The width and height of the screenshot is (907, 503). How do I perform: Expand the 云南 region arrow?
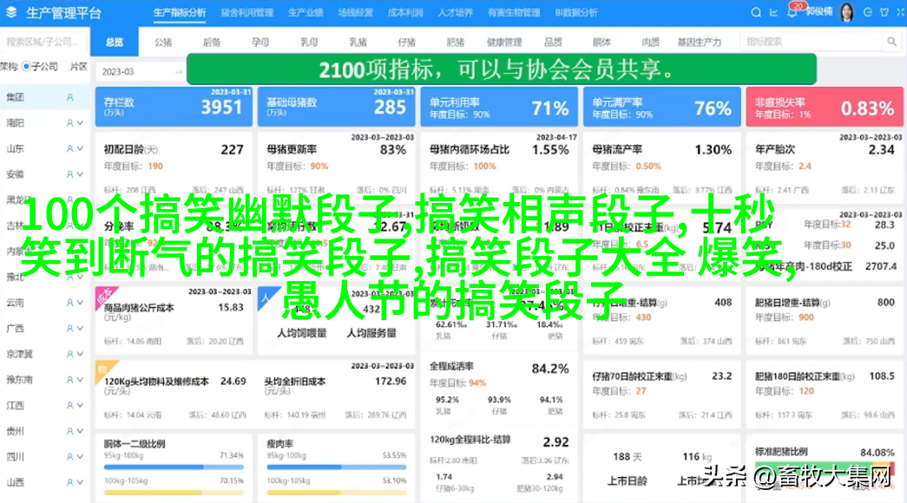[80, 303]
